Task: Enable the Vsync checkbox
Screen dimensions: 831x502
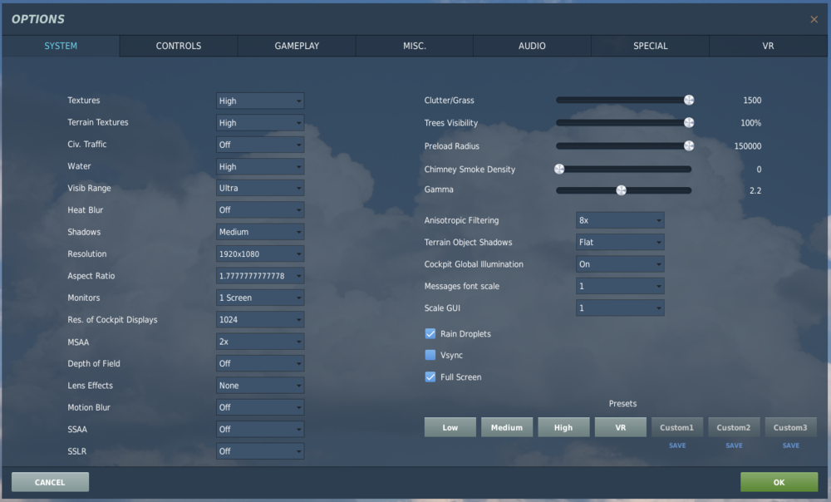Action: pos(430,355)
